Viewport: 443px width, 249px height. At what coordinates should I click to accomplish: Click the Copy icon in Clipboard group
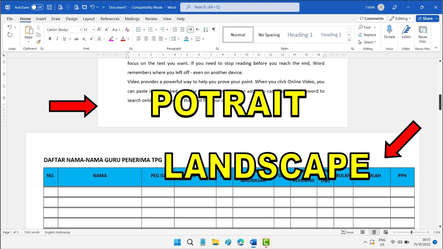click(38, 35)
